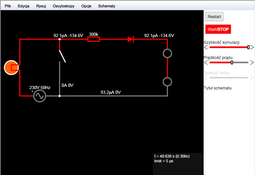
Task: Open the Oscyloskopy menu
Action: tap(63, 6)
